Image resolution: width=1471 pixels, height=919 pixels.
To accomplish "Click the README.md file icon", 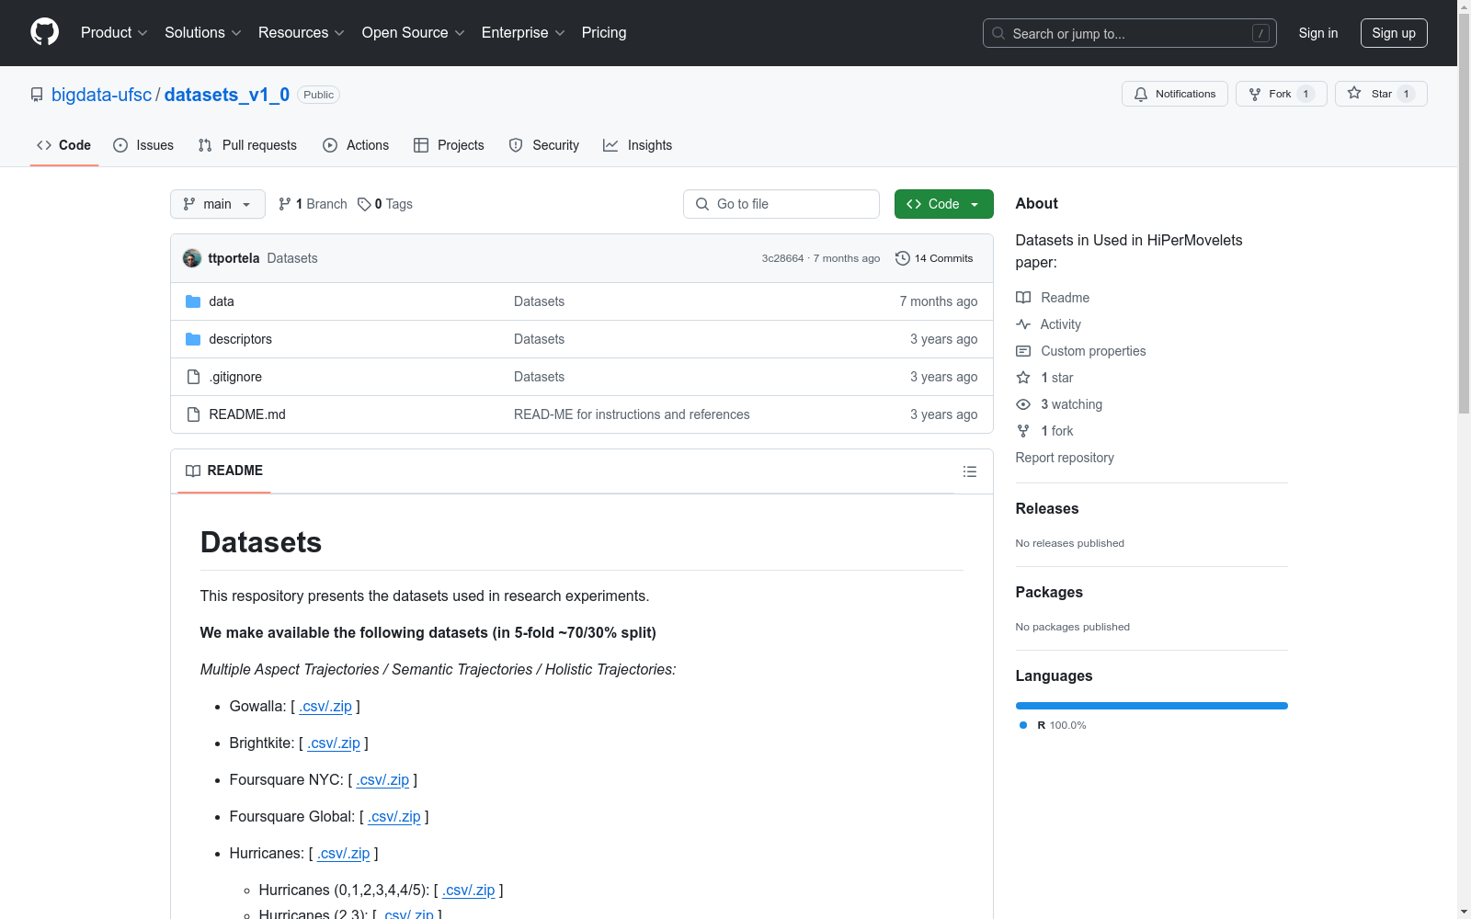I will click(193, 414).
